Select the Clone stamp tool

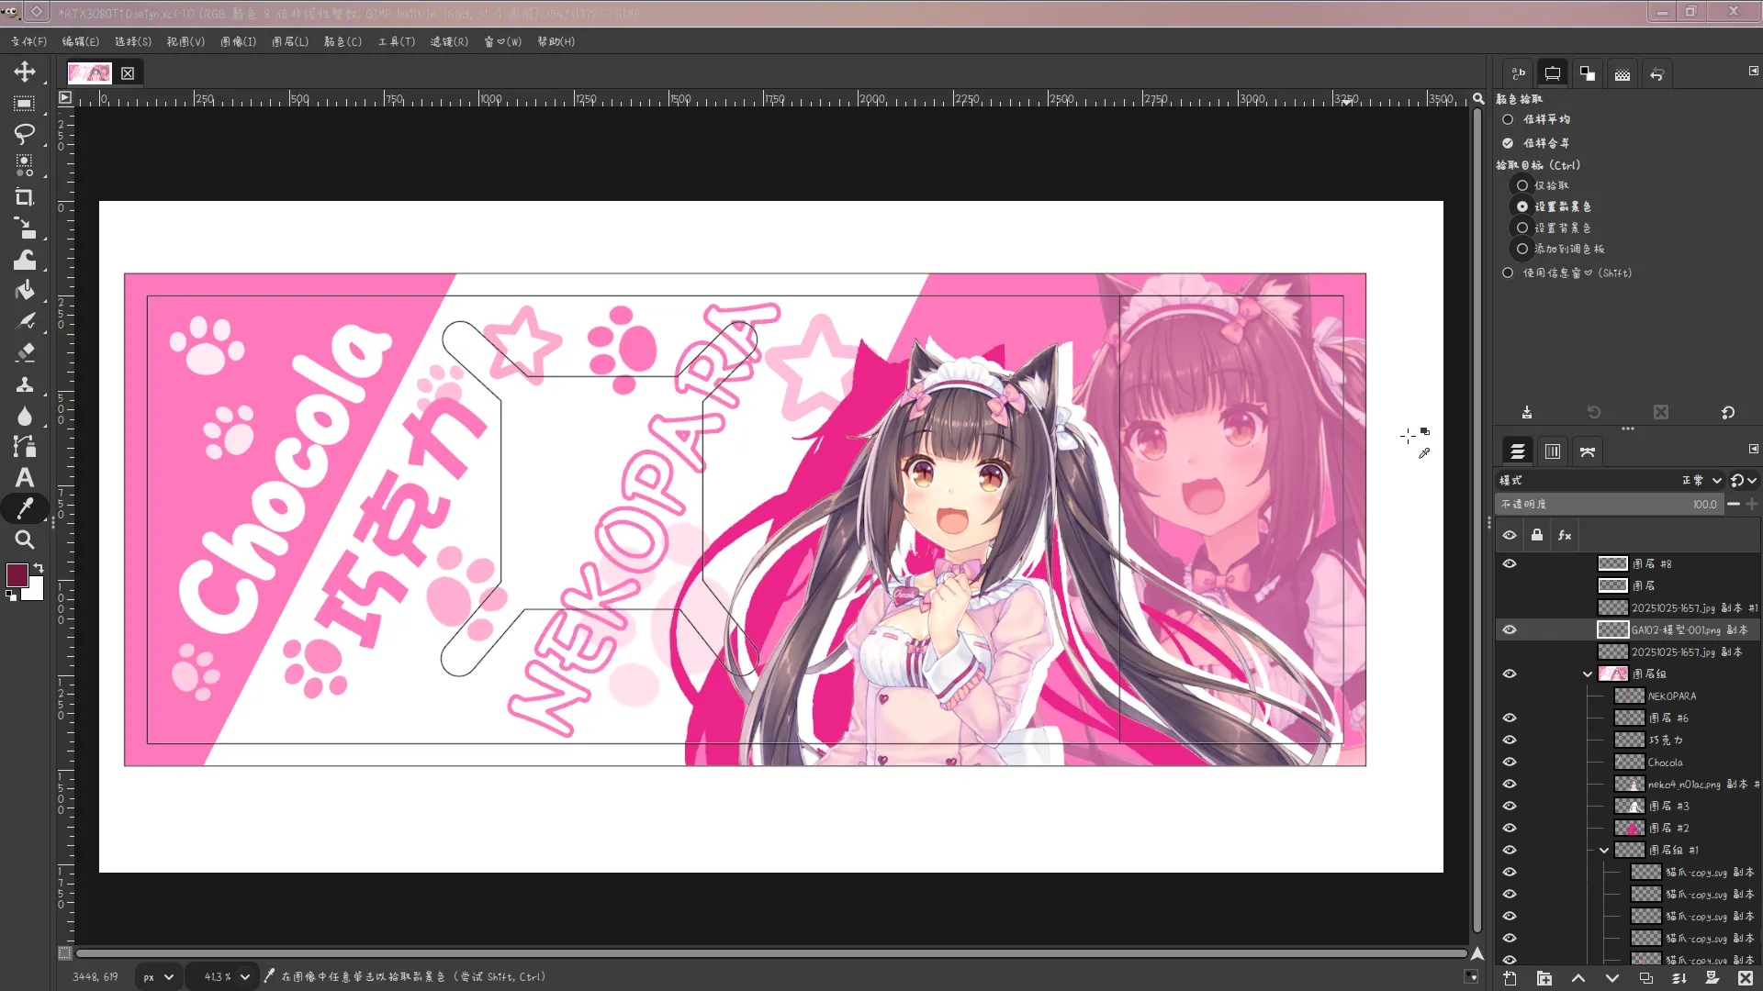coord(25,384)
